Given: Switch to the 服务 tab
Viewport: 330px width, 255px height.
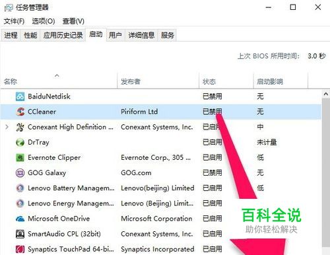Looking at the screenshot, I should pyautogui.click(x=168, y=35).
